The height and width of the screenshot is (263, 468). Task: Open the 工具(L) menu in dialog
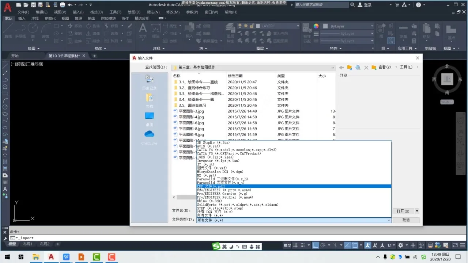(x=406, y=67)
